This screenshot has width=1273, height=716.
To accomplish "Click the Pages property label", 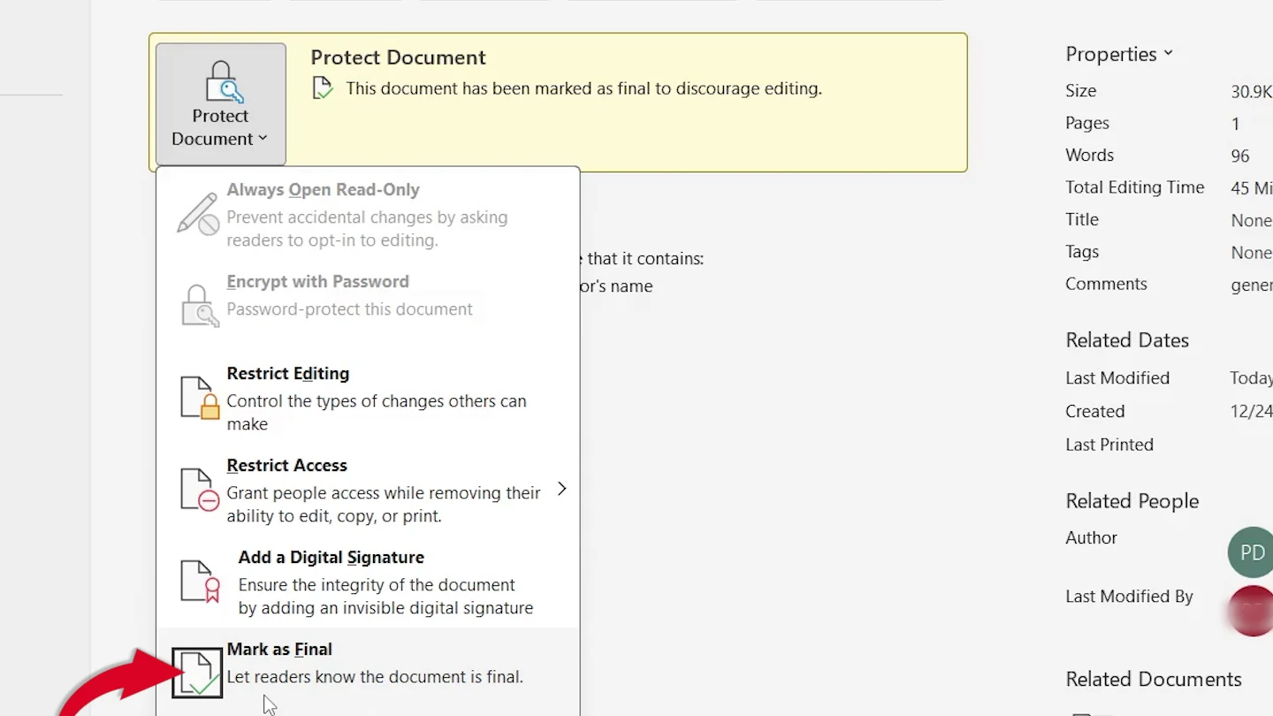I will pyautogui.click(x=1086, y=123).
